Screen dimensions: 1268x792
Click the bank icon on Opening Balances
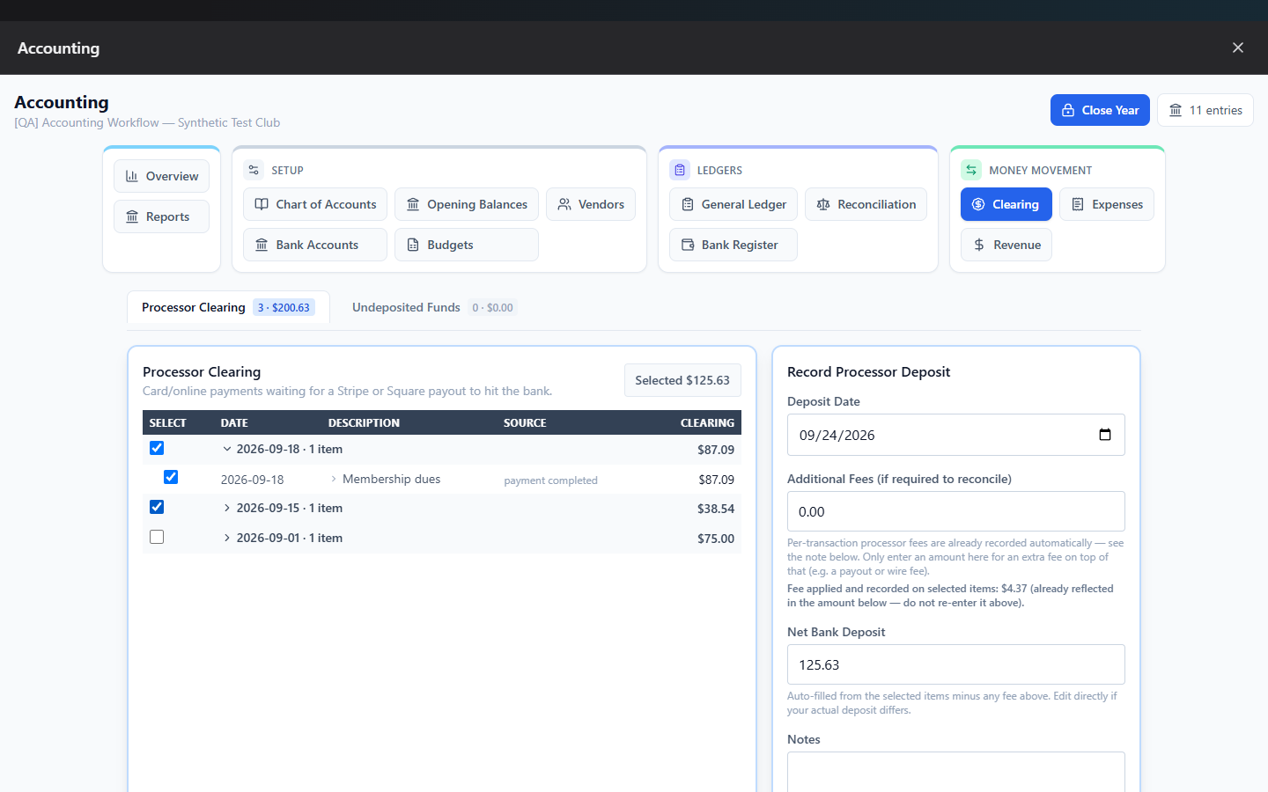pyautogui.click(x=413, y=204)
